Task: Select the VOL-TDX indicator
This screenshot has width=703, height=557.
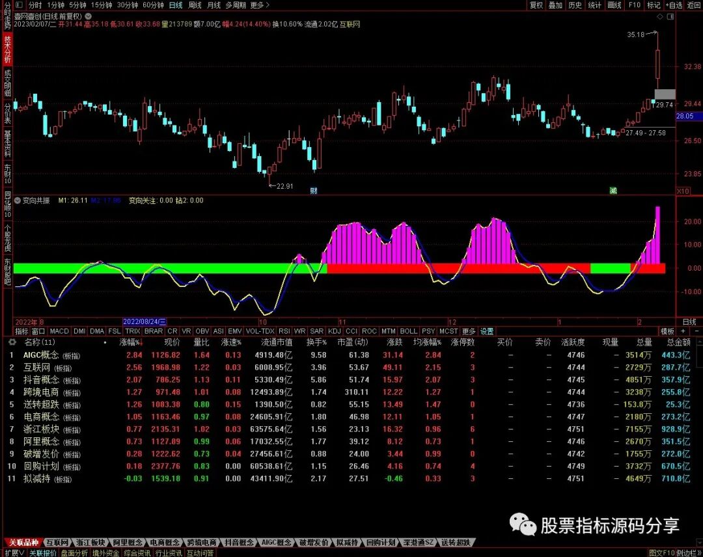Action: (x=260, y=331)
